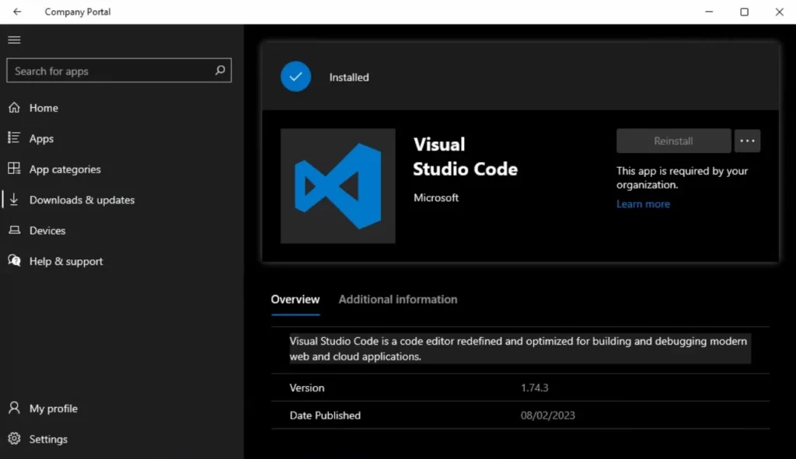Minimize the Company Portal window

[x=709, y=12]
